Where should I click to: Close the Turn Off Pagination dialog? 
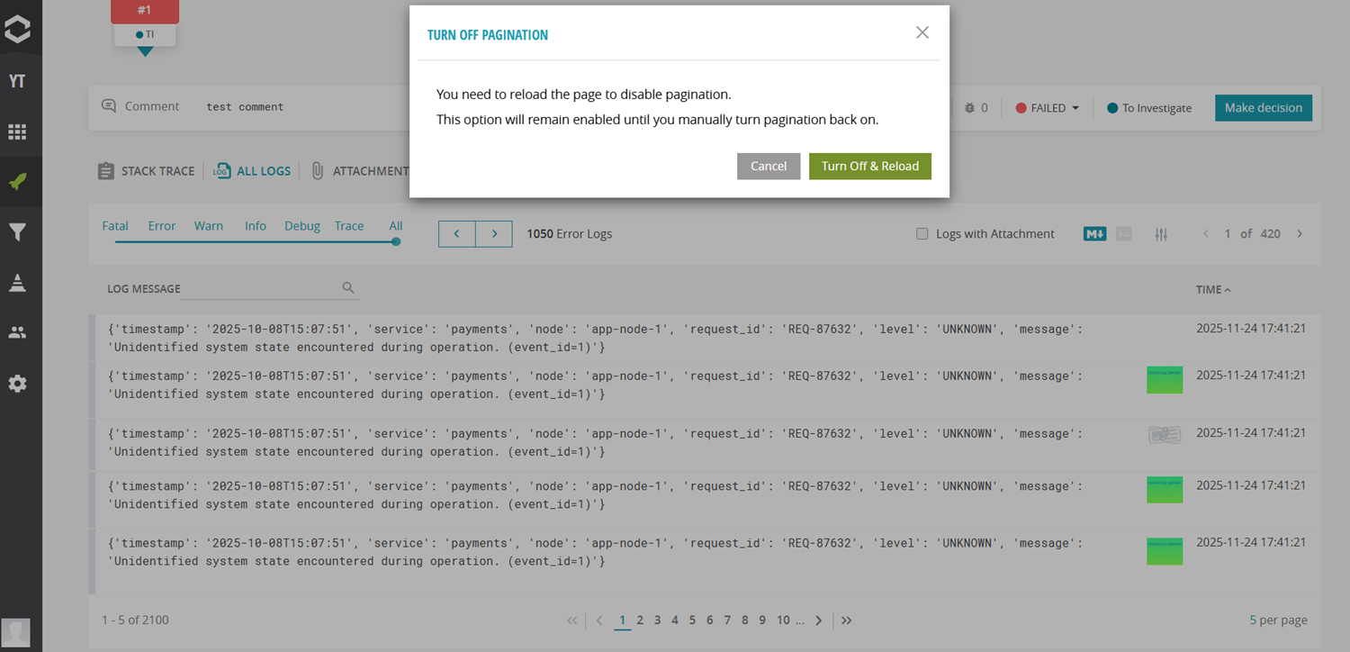(922, 32)
